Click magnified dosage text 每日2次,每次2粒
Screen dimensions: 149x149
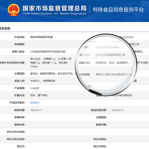105,74
